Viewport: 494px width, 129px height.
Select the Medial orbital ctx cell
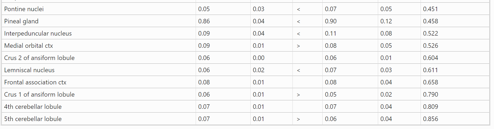click(29, 46)
